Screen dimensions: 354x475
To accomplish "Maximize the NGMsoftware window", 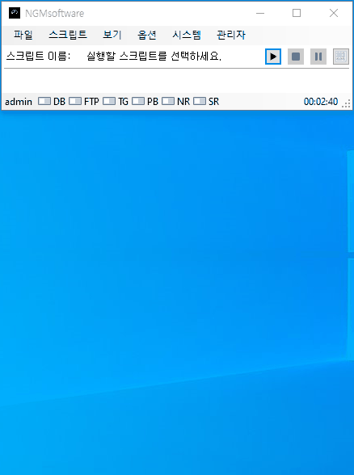I will point(297,13).
